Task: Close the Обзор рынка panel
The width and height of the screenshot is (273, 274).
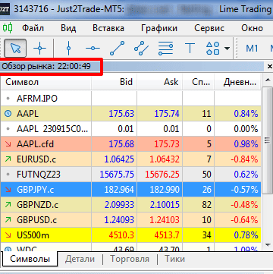Action: pyautogui.click(x=270, y=67)
